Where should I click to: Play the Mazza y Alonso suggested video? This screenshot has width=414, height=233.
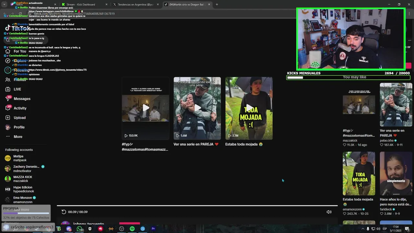pyautogui.click(x=146, y=108)
